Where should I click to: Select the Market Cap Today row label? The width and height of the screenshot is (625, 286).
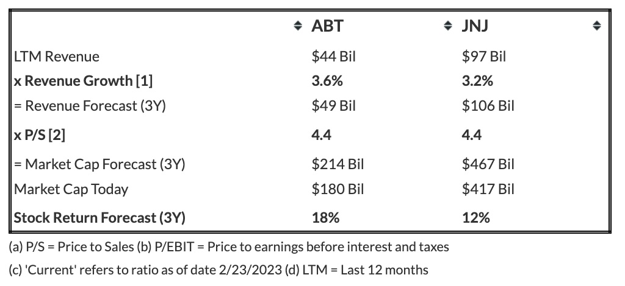tap(71, 189)
